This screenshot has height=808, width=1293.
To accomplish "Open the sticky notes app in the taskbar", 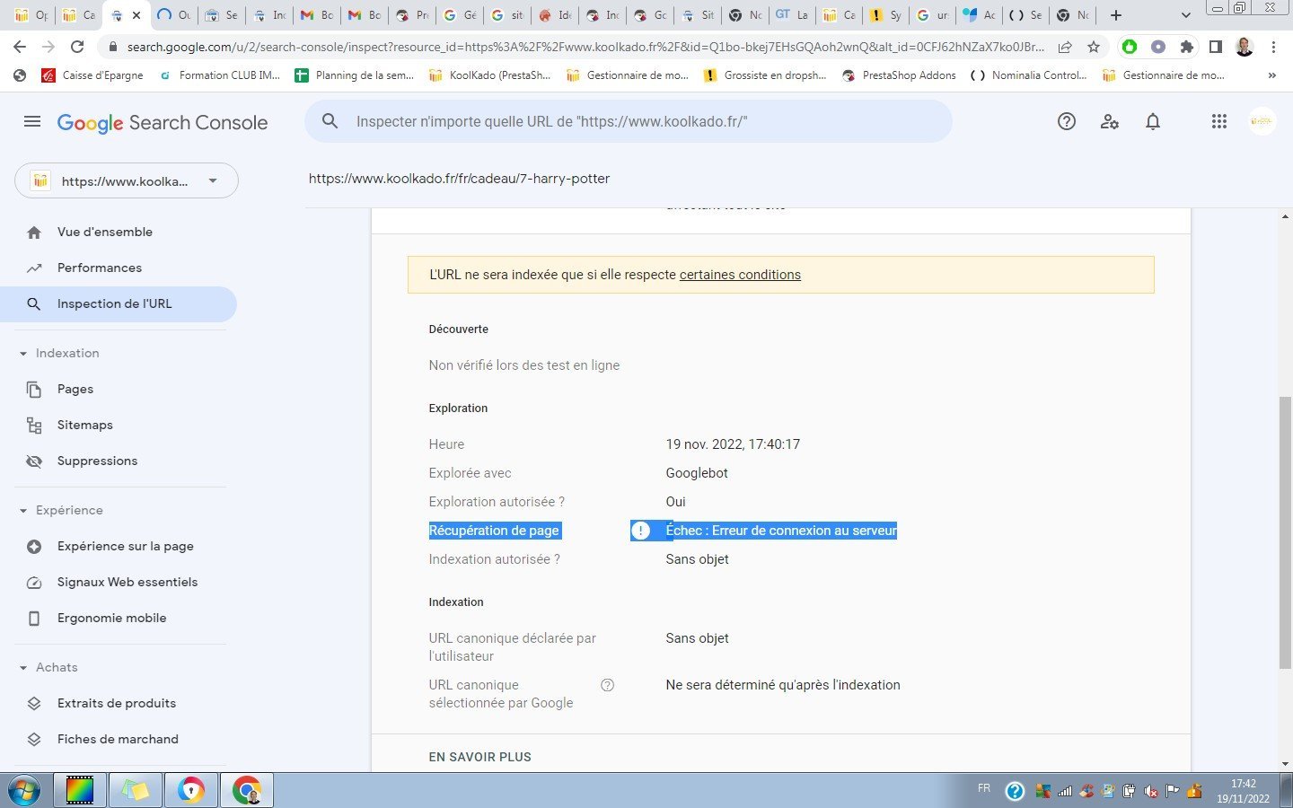I will click(135, 790).
